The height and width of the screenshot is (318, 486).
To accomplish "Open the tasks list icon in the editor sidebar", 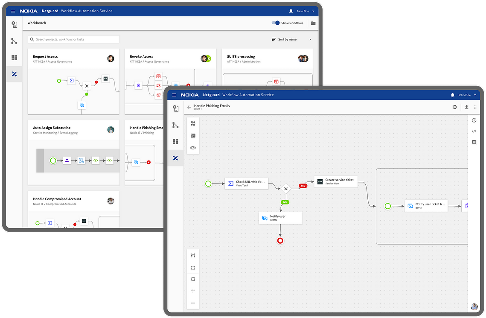I will click(176, 108).
